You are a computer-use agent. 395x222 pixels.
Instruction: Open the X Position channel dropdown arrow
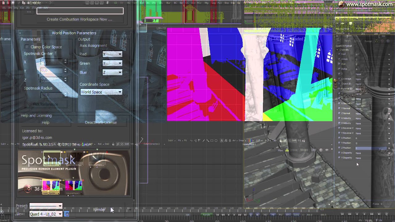(389, 138)
